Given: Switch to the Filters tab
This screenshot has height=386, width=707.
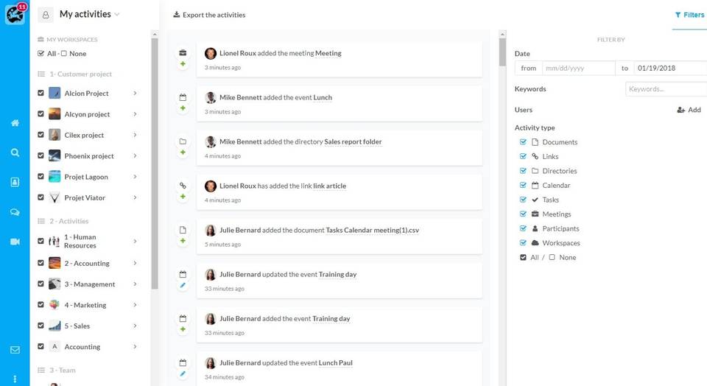Looking at the screenshot, I should 689,15.
